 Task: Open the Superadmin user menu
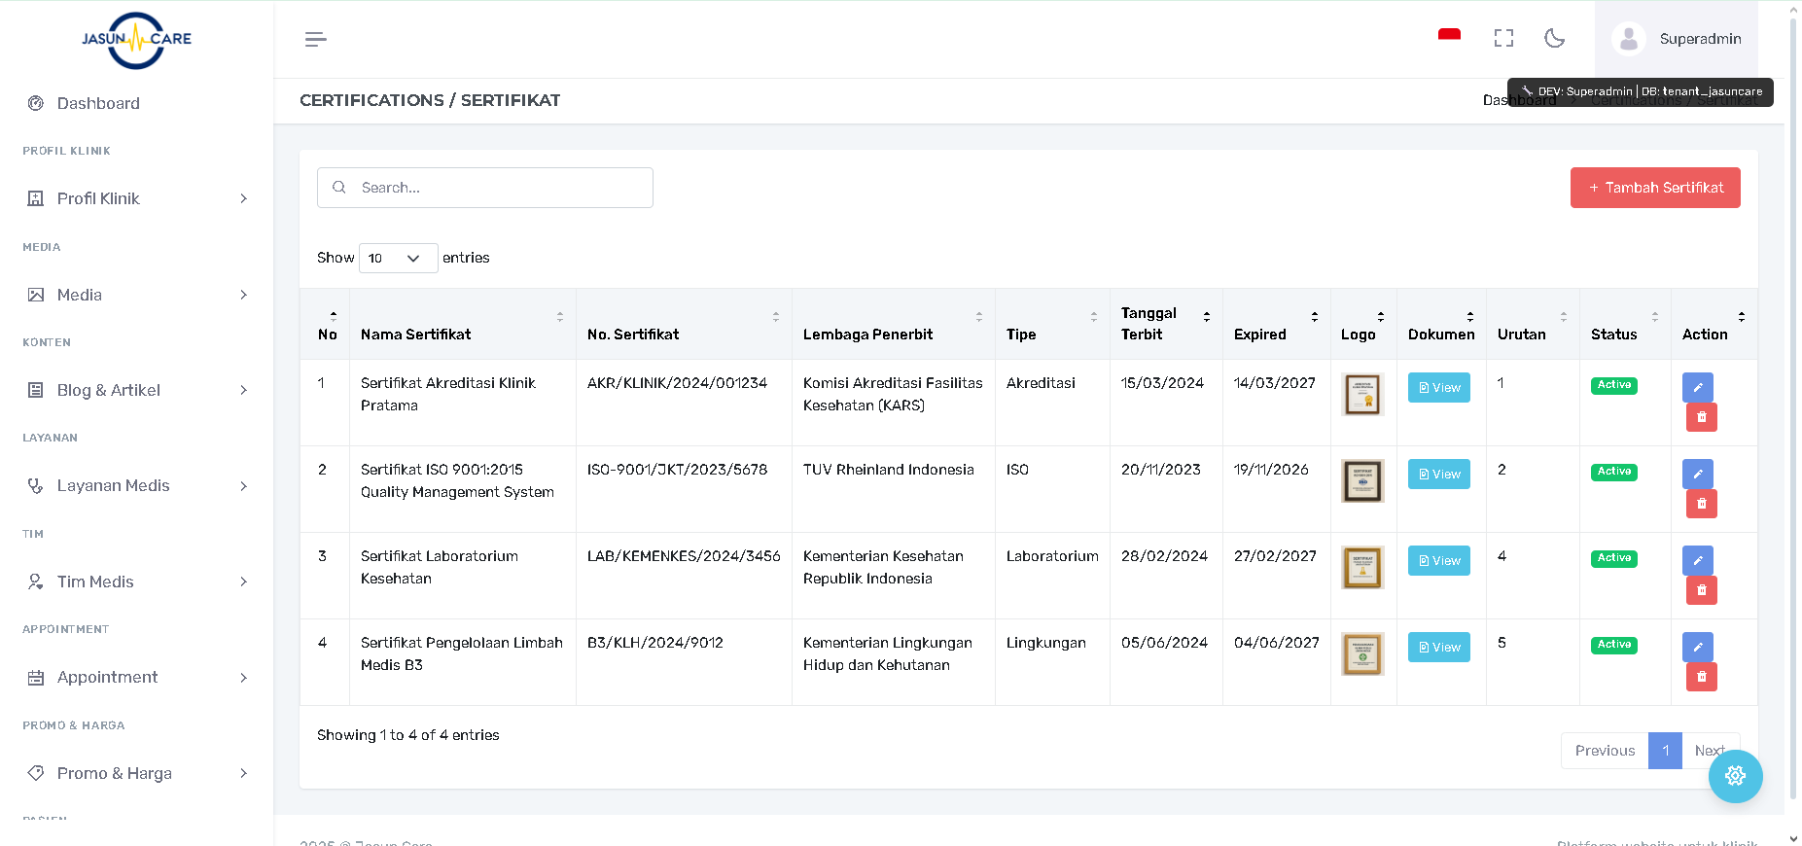click(1677, 39)
